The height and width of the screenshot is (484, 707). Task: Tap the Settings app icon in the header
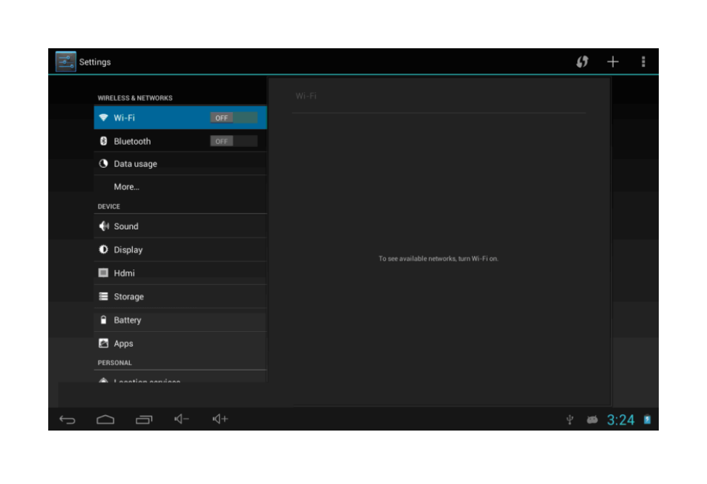[x=65, y=62]
